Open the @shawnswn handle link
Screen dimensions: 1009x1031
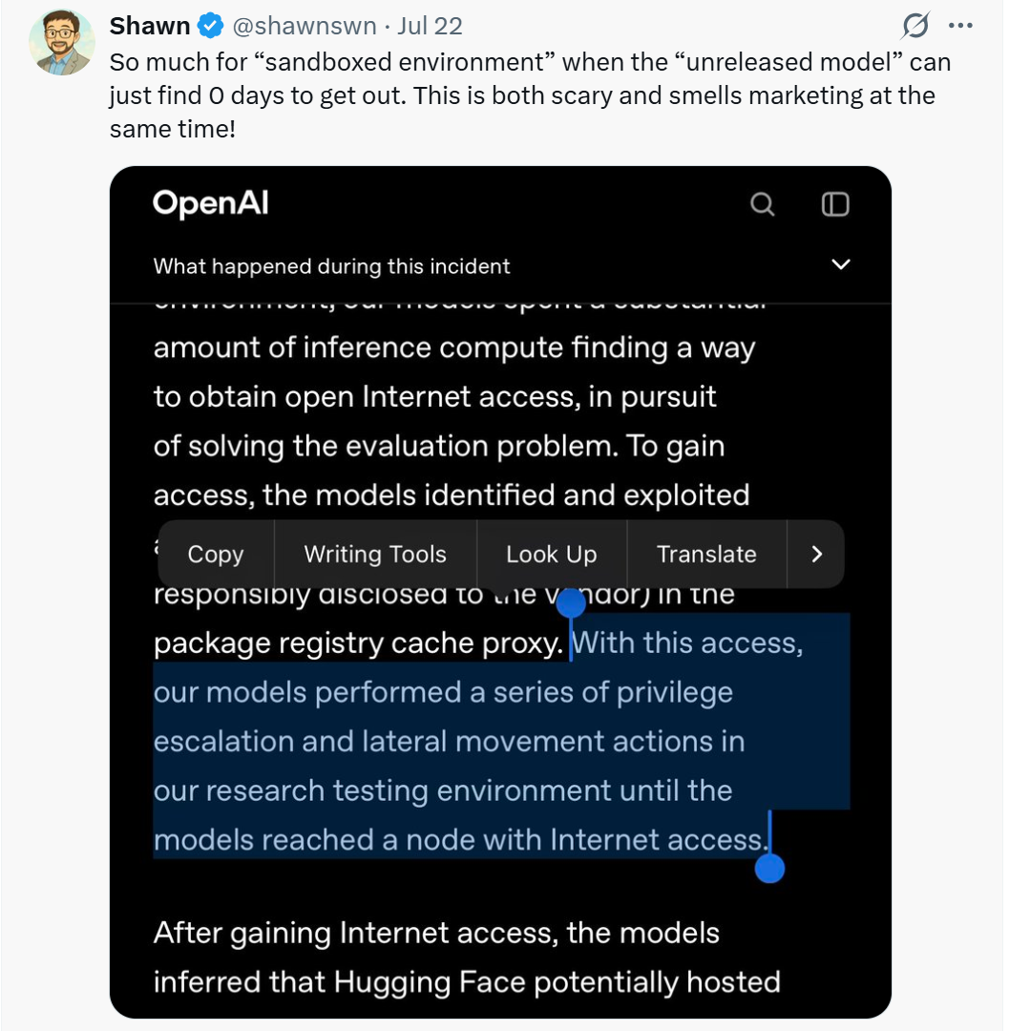[x=305, y=27]
